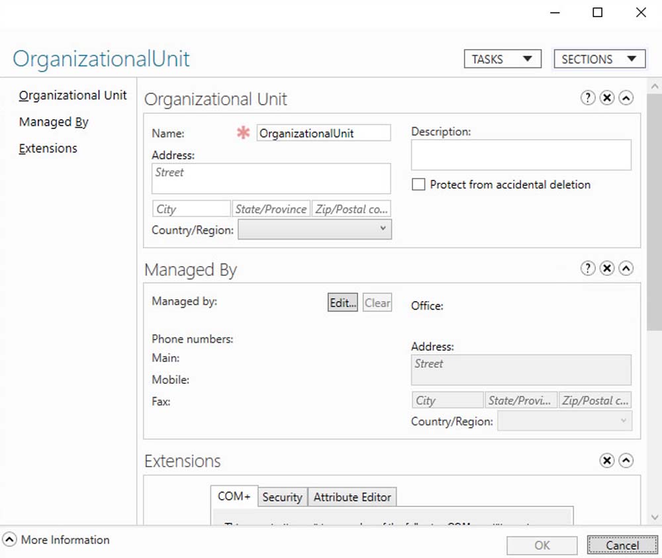Viewport: 662px width, 558px height.
Task: Click Edit button for Managed by
Action: tap(343, 302)
